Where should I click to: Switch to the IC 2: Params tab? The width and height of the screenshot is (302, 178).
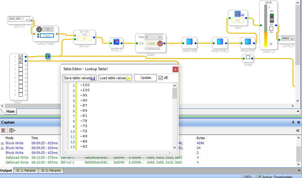coord(51,170)
